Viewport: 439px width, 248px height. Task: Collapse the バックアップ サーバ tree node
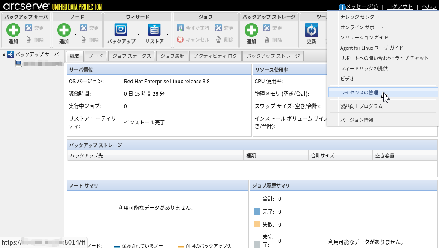coord(4,54)
